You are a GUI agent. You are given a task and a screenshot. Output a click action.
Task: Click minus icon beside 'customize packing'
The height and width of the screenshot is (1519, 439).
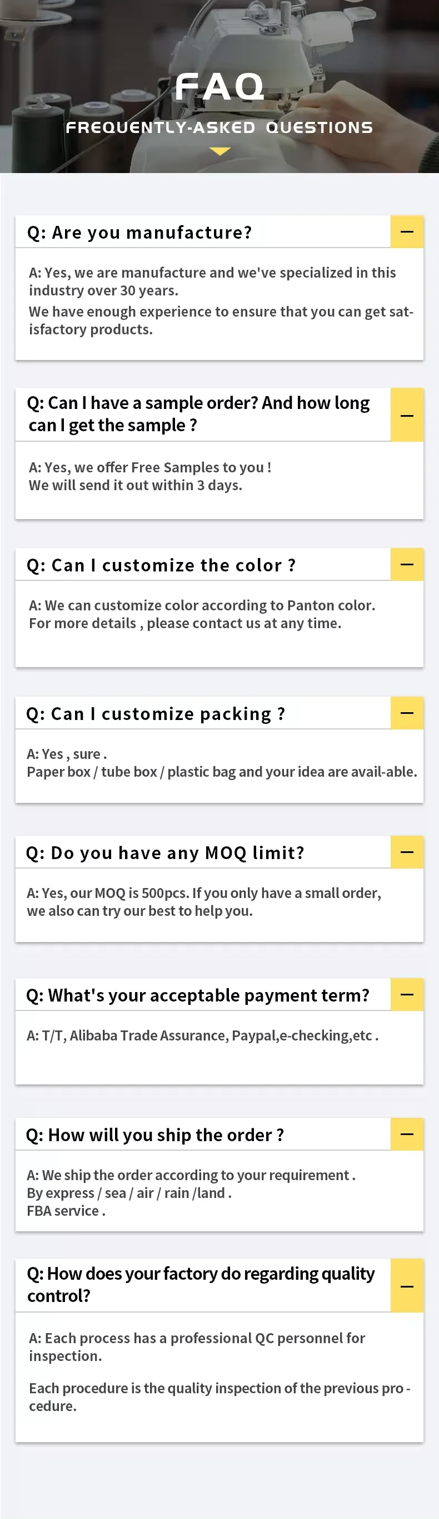point(407,713)
